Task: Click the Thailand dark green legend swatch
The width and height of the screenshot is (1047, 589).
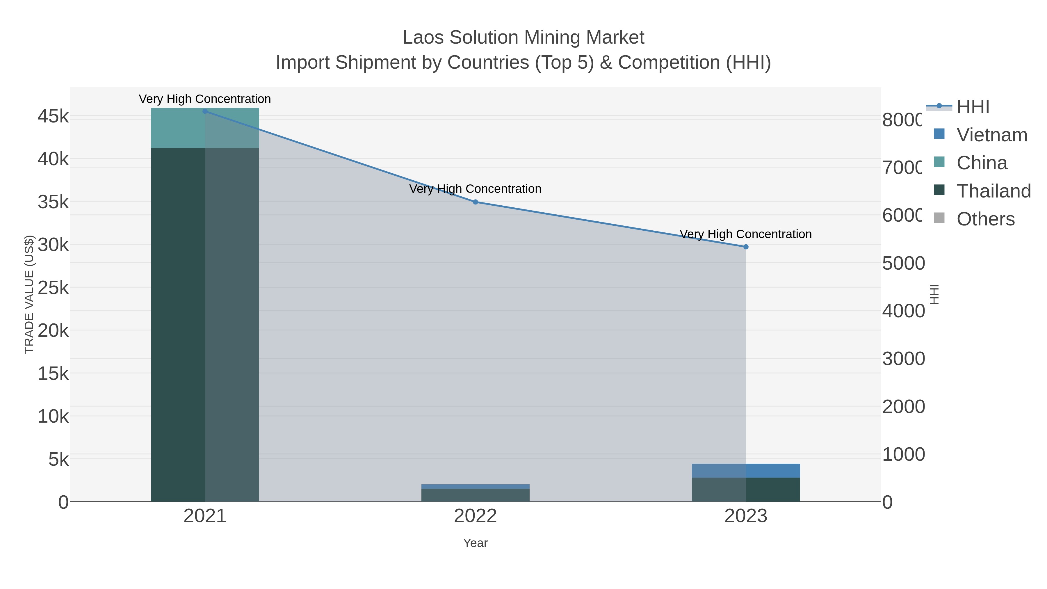Action: click(x=939, y=190)
